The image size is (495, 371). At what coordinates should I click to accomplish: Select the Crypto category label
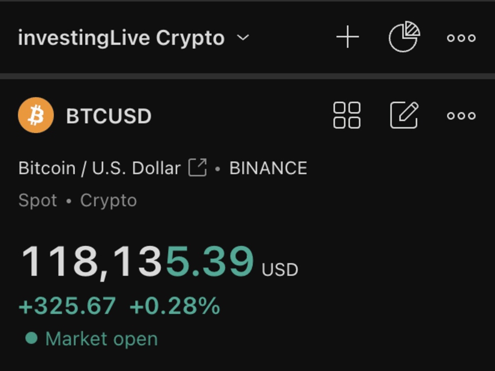pyautogui.click(x=108, y=200)
